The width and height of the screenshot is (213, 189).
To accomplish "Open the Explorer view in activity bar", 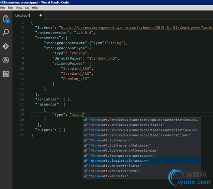I will pyautogui.click(x=6, y=19).
